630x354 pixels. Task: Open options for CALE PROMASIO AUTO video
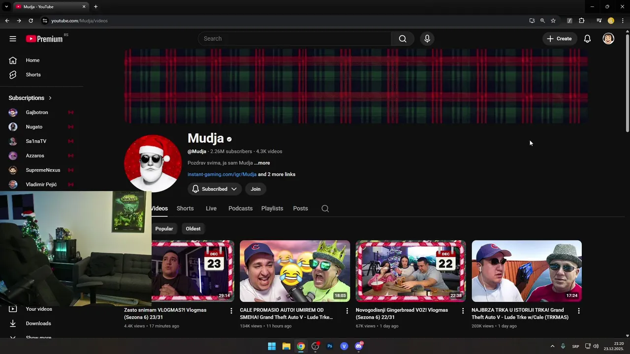pyautogui.click(x=347, y=311)
